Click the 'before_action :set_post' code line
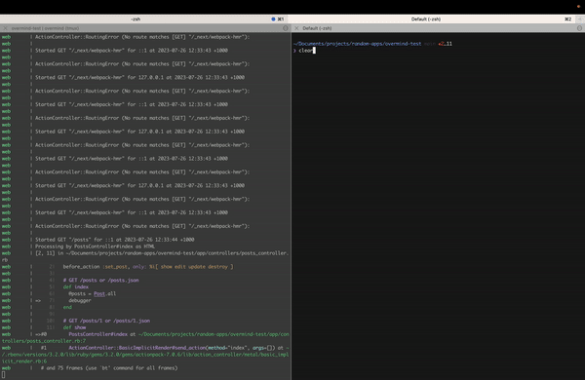This screenshot has height=380, width=585. (x=148, y=267)
